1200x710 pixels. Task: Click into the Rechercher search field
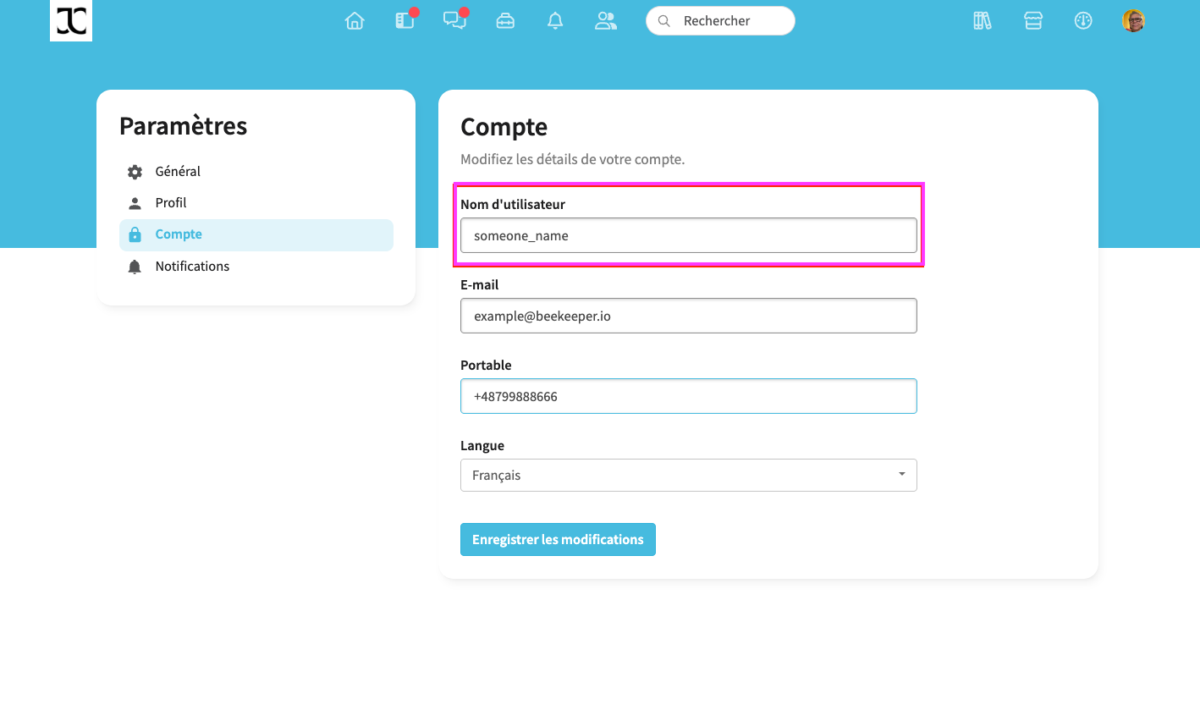click(720, 21)
